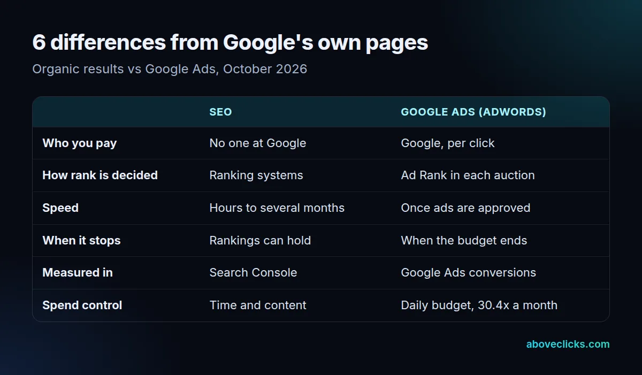The image size is (642, 375).
Task: Click the cell 'When the budget ends'
Action: pos(464,241)
